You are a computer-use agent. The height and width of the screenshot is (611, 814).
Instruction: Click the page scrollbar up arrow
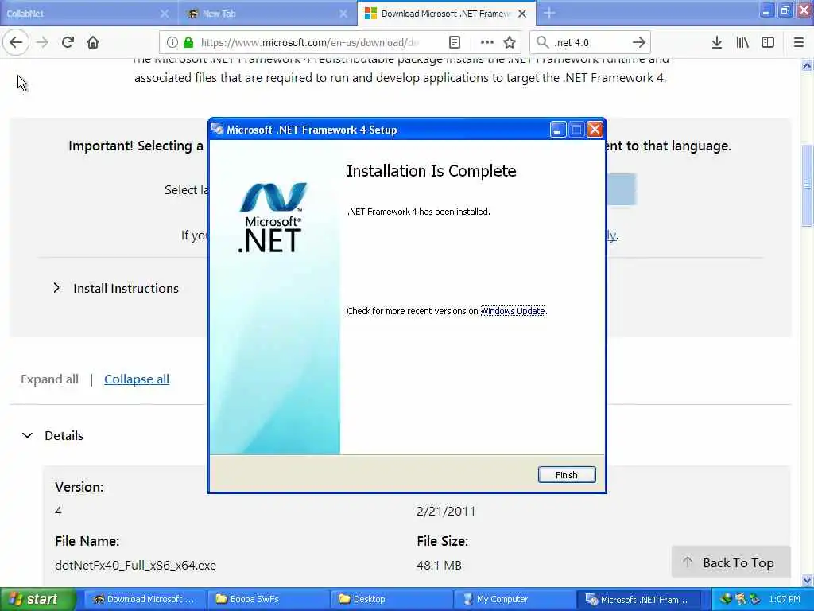(808, 66)
